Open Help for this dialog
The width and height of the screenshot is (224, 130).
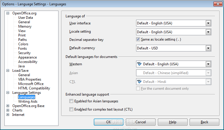[173, 122]
